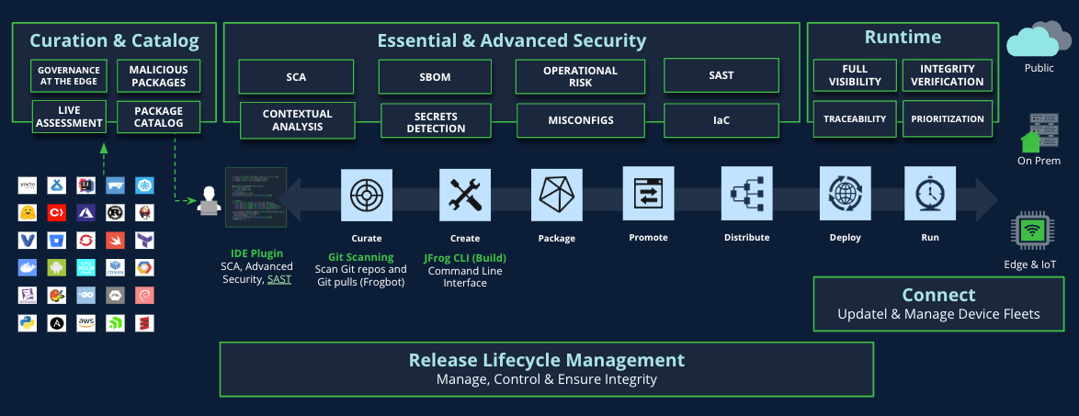This screenshot has width=1079, height=416.
Task: Click the Create wrench-and-screwdriver icon
Action: point(465,195)
